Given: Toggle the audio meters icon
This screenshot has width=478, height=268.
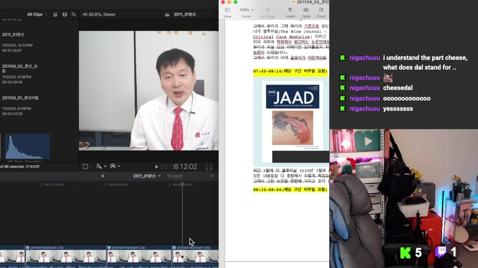Looking at the screenshot, I should click(209, 167).
